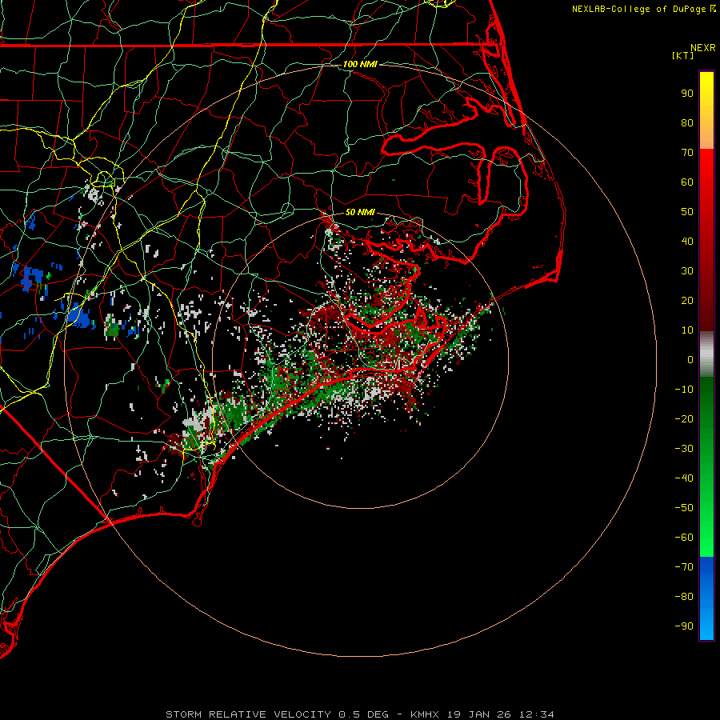This screenshot has width=720, height=720.
Task: Click the KMHX radar site identifier
Action: [425, 714]
